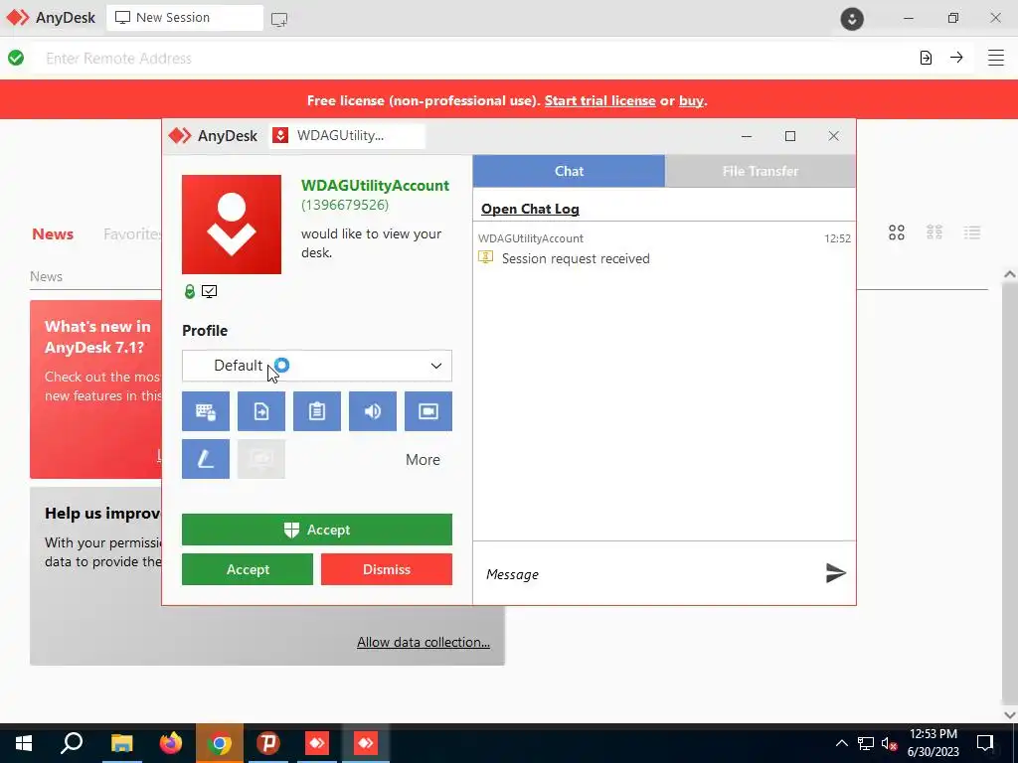Open the Windows notification center
This screenshot has height=763, width=1018.
[x=985, y=743]
